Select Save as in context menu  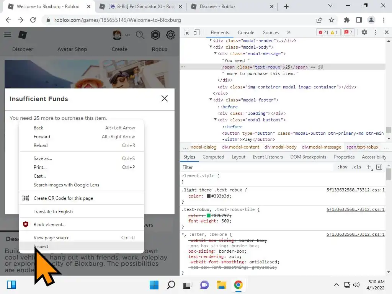coord(82,158)
